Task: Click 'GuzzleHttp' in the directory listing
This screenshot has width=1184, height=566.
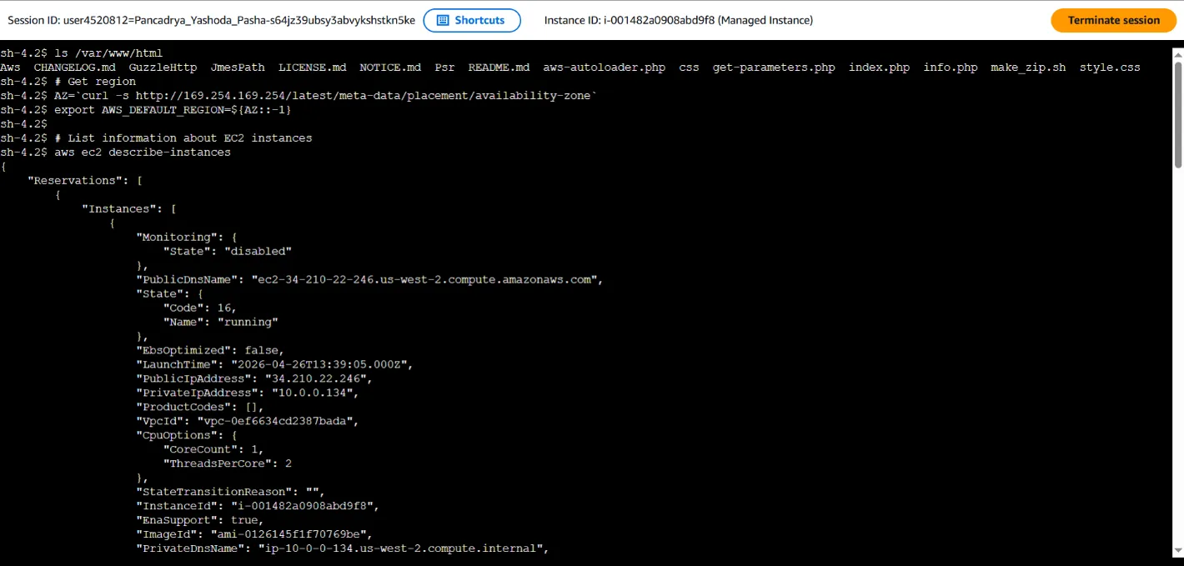Action: [x=163, y=68]
